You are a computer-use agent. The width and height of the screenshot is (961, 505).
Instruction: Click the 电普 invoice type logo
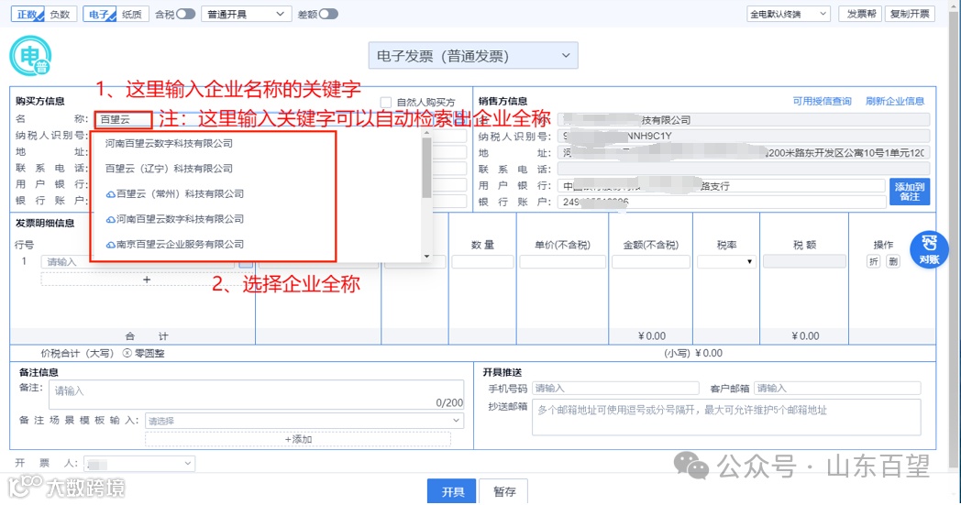30,56
